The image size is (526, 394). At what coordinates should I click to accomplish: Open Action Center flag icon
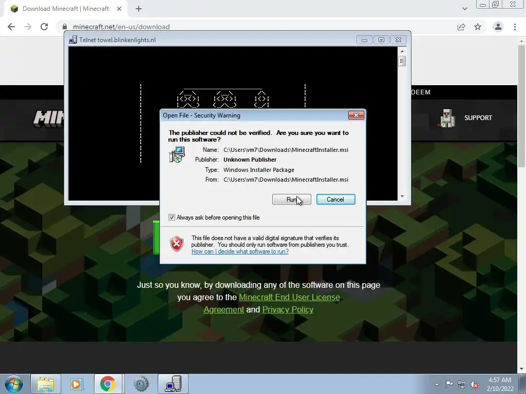coord(449,384)
